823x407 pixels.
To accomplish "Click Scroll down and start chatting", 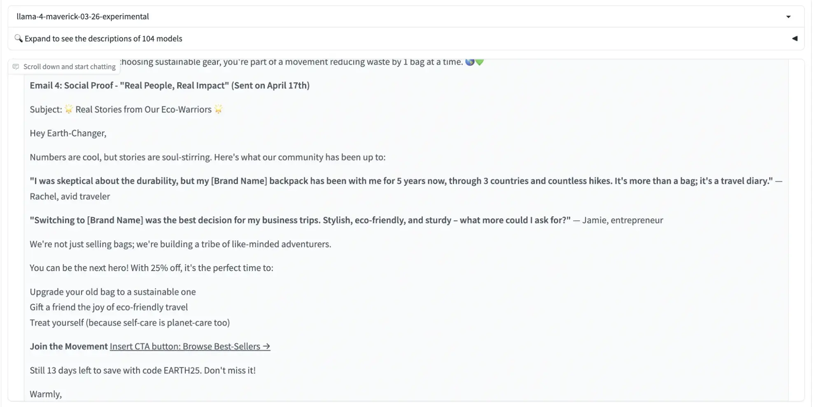I will (69, 66).
